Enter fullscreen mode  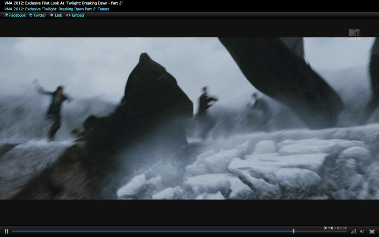pos(371,231)
